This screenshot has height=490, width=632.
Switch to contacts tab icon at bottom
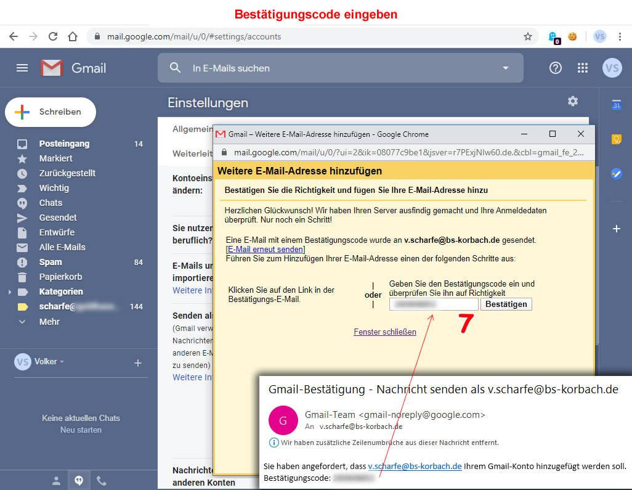point(57,481)
